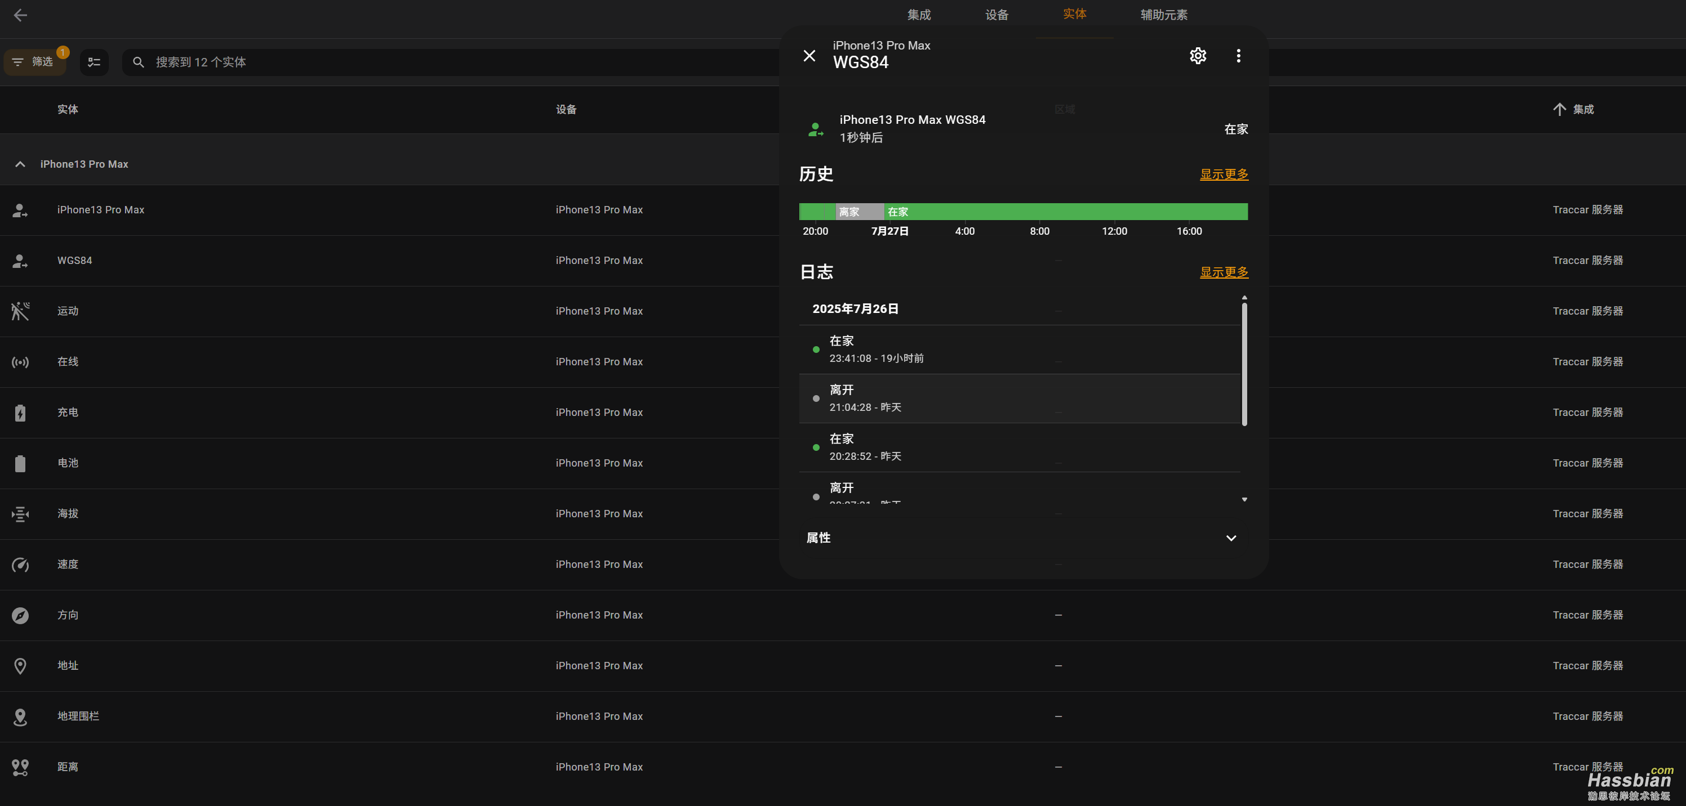Open the 距离 entity row

843,767
